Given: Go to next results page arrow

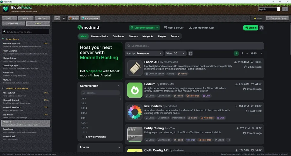Looking at the screenshot, I should 261,53.
